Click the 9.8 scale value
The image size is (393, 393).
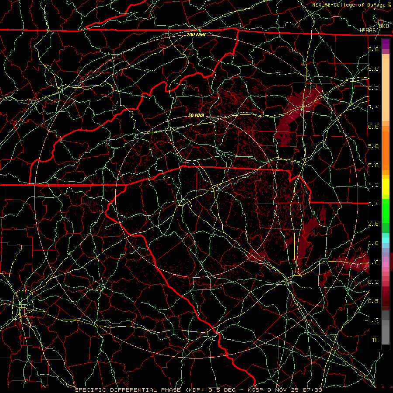click(373, 49)
